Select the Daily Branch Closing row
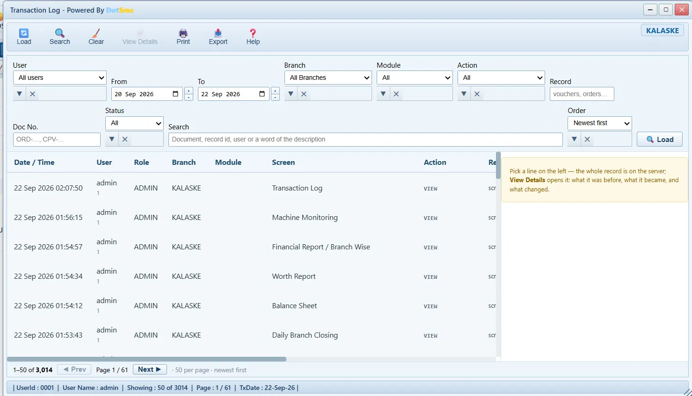This screenshot has width=692, height=396. pos(251,335)
